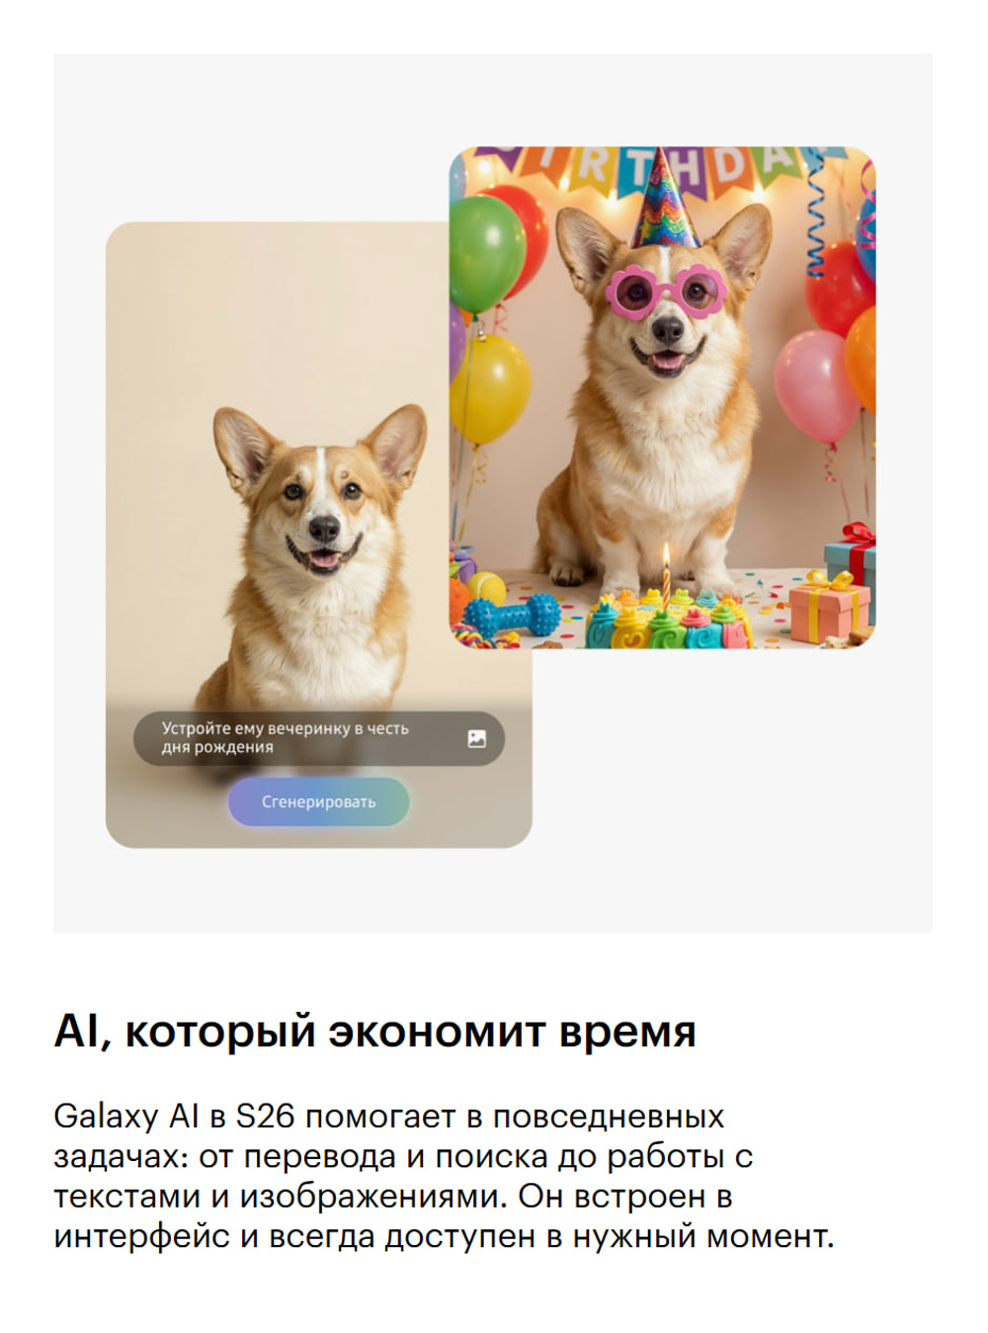
Task: Click the Galaxy AI в S26 description paragraph
Action: click(445, 1176)
